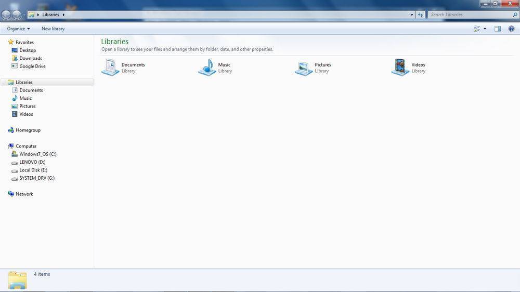
Task: Select Homegroup in navigation pane
Action: (x=28, y=130)
